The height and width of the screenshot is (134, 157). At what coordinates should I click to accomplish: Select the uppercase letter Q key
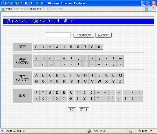[x=58, y=81]
